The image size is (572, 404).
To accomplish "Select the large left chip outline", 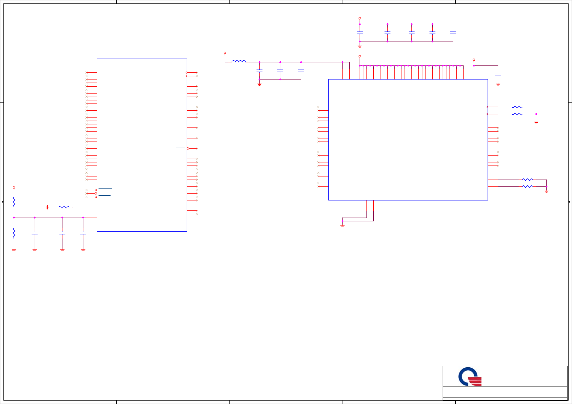I will [142, 145].
